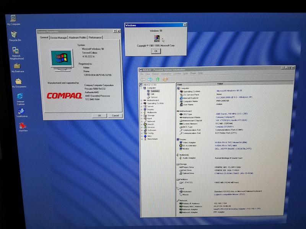The image size is (306, 229).
Task: Click the Video Adapter field icon
Action: pos(181,142)
